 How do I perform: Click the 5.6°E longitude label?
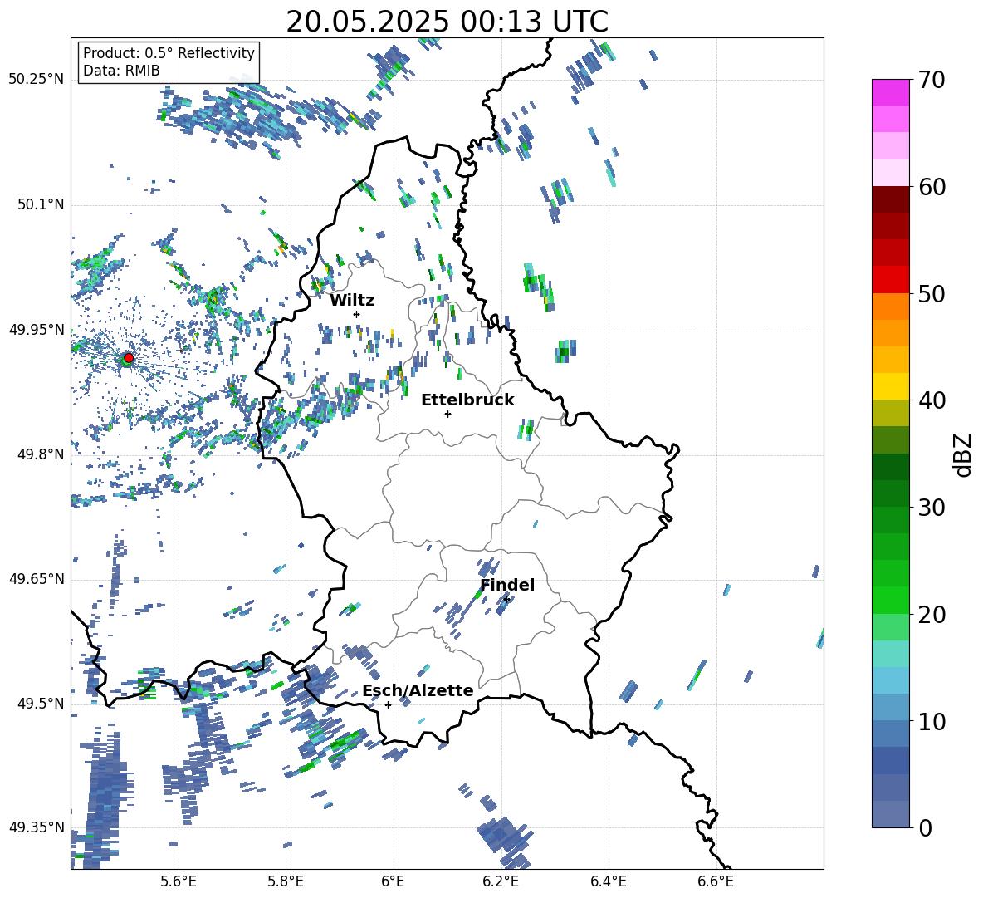point(178,881)
